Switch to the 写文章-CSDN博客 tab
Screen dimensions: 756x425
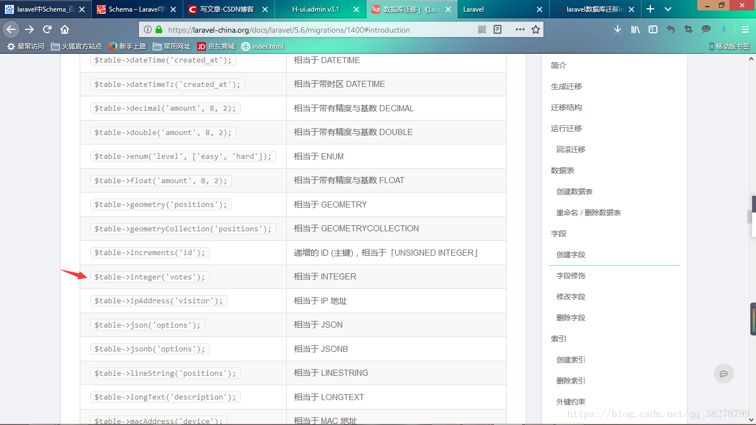[x=229, y=9]
